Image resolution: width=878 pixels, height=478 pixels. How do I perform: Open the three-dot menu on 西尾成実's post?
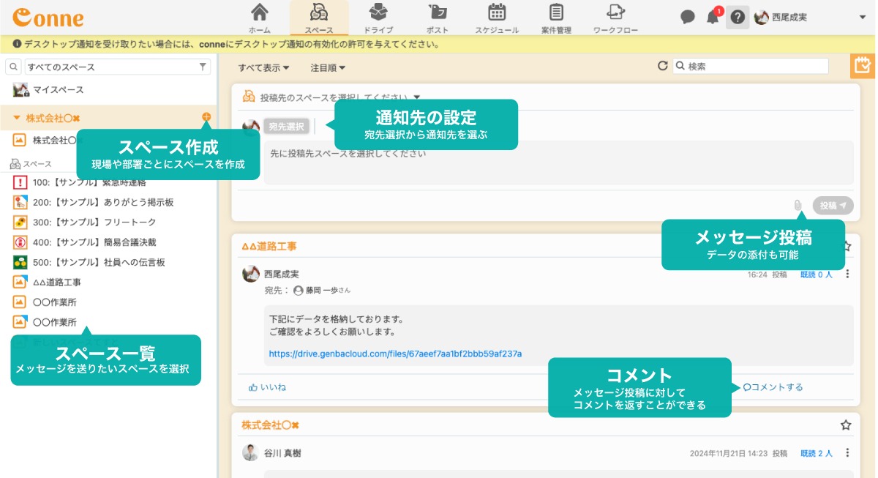847,275
